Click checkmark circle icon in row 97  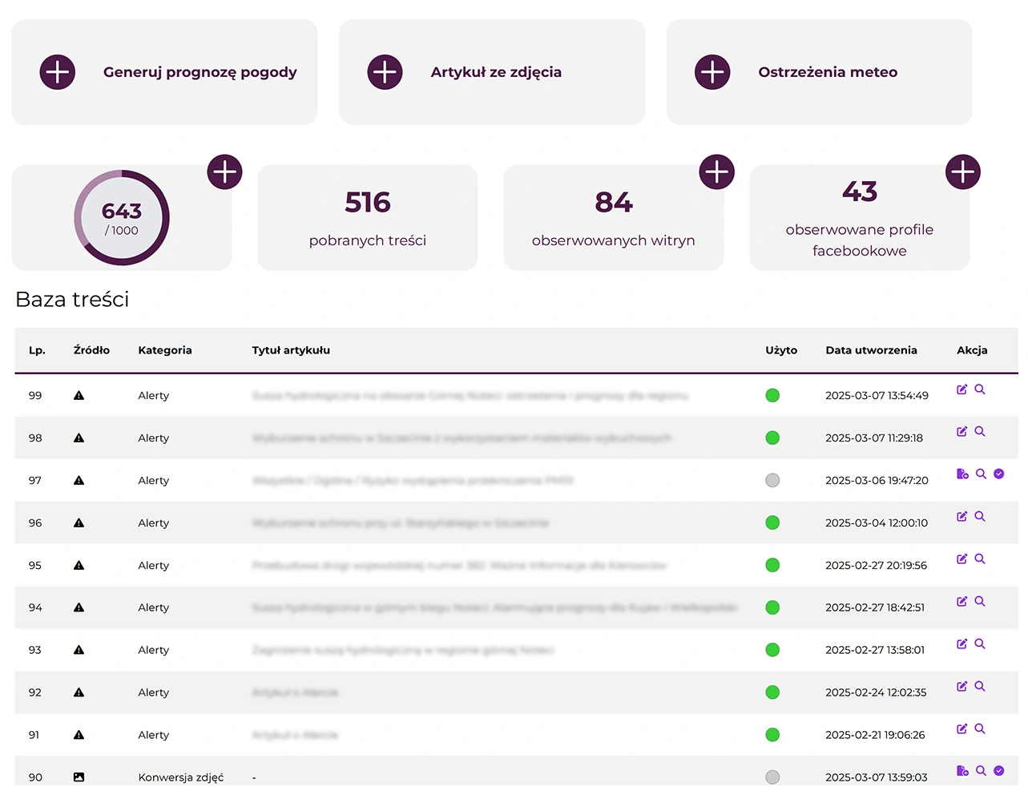point(999,474)
